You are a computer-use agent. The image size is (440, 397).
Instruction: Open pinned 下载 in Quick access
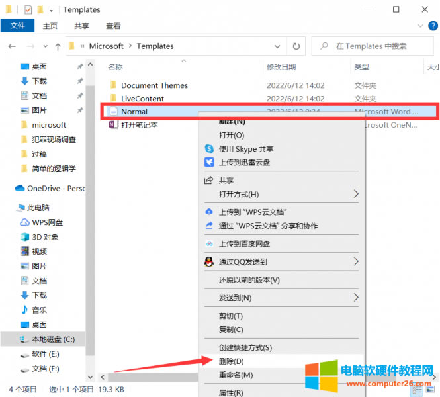39,81
